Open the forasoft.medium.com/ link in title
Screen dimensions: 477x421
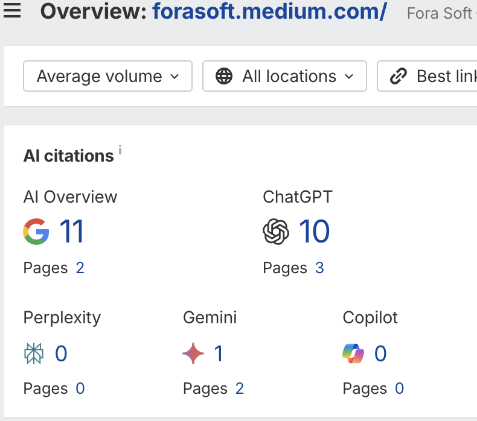tap(269, 11)
